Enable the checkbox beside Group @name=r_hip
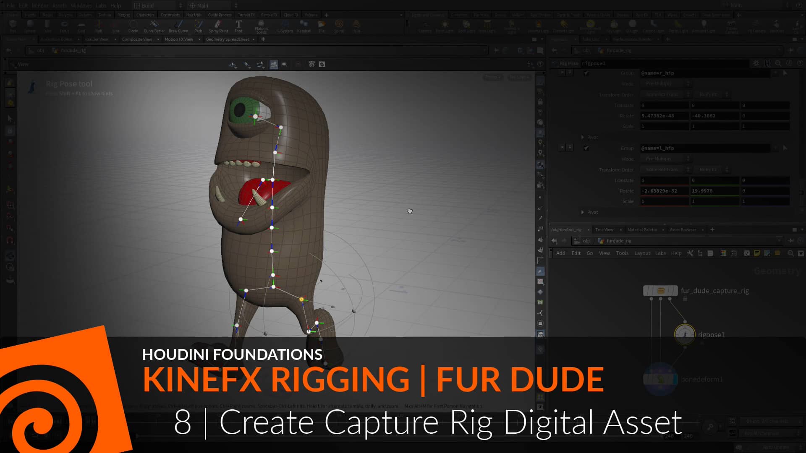 [x=586, y=73]
